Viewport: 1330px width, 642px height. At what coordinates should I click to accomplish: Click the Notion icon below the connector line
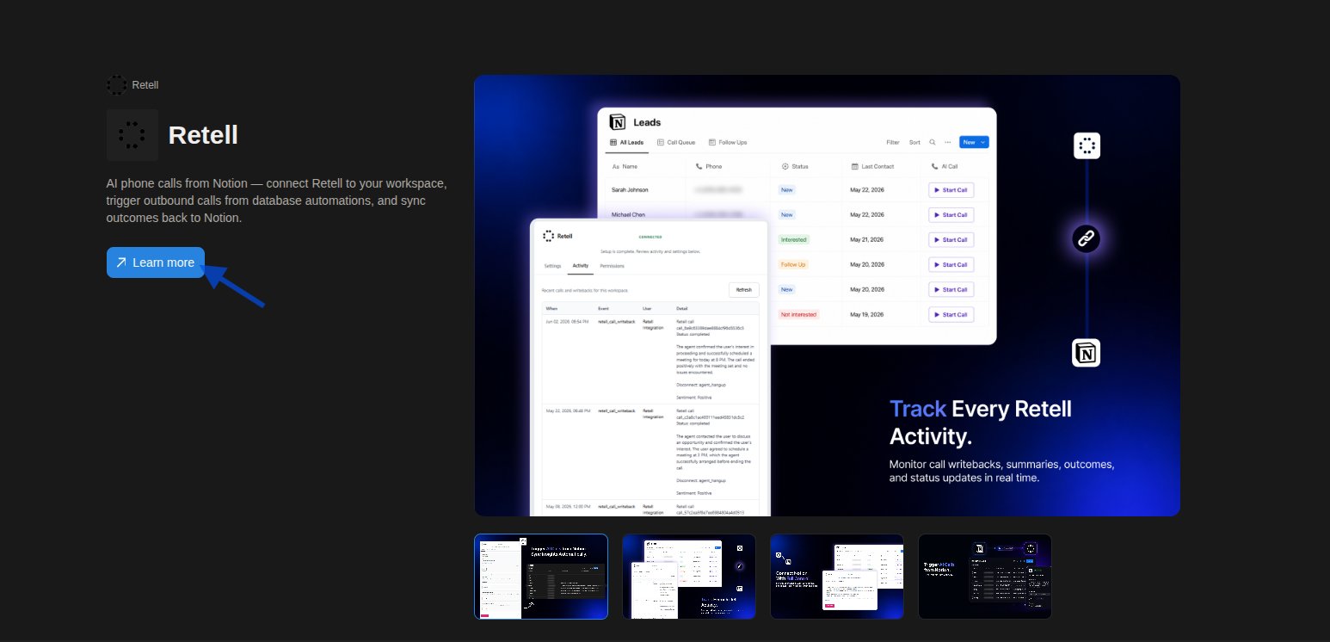point(1087,353)
